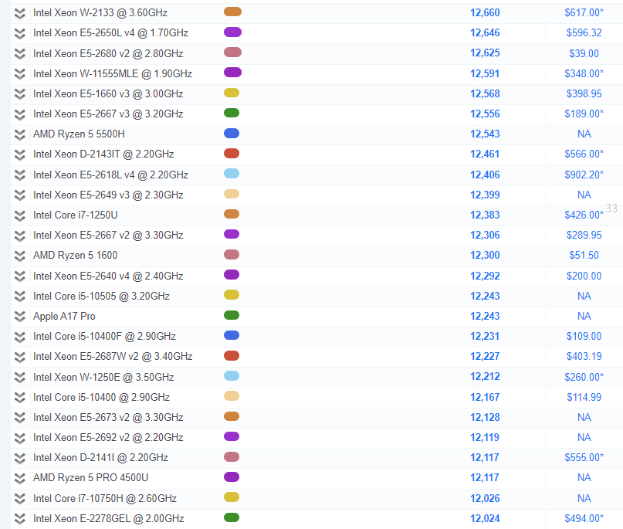Click the $902.20* price link
This screenshot has height=529, width=623.
click(584, 175)
